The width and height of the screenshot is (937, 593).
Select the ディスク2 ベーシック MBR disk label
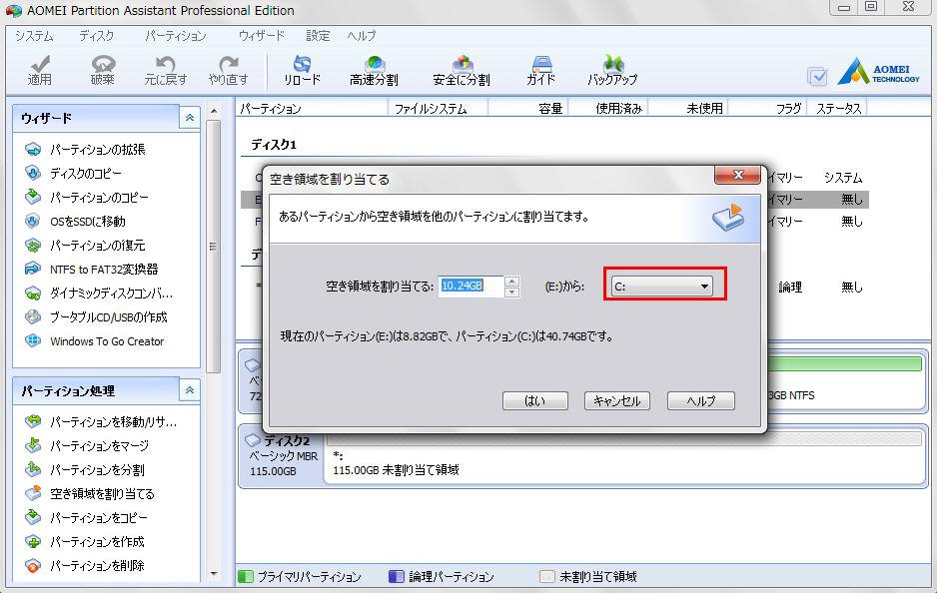tap(283, 456)
